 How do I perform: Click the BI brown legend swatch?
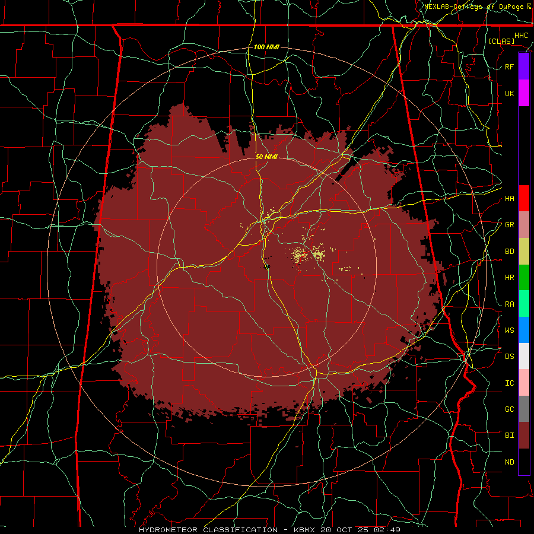coord(524,436)
